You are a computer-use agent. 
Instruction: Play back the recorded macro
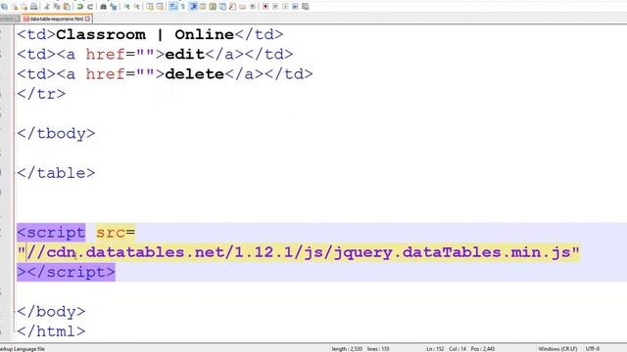tap(285, 7)
